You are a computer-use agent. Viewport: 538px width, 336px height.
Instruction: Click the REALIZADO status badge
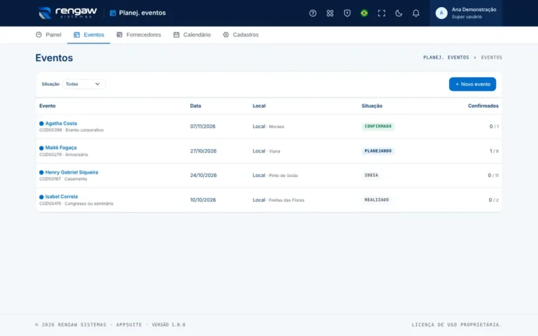[x=376, y=200]
